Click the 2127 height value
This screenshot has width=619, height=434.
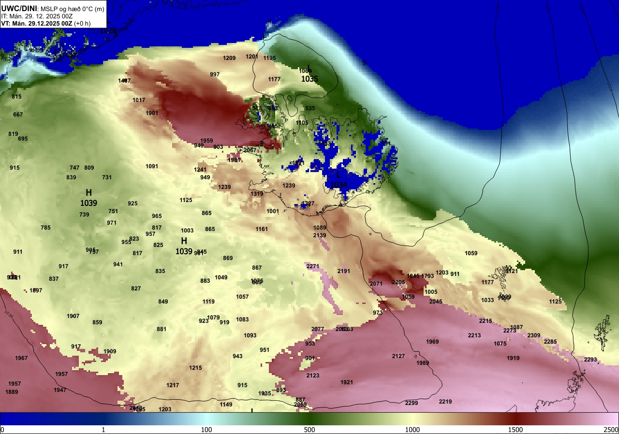tap(398, 356)
